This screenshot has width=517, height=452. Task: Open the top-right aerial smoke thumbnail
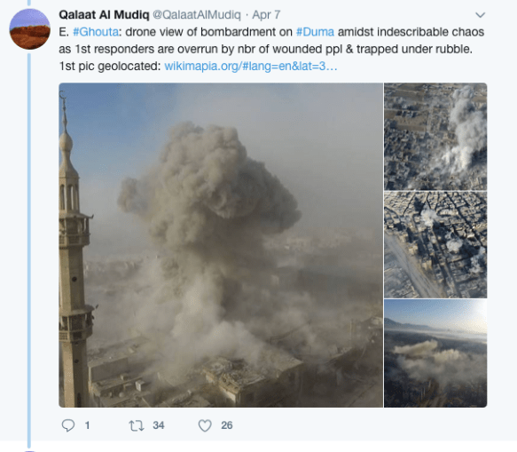tap(435, 137)
